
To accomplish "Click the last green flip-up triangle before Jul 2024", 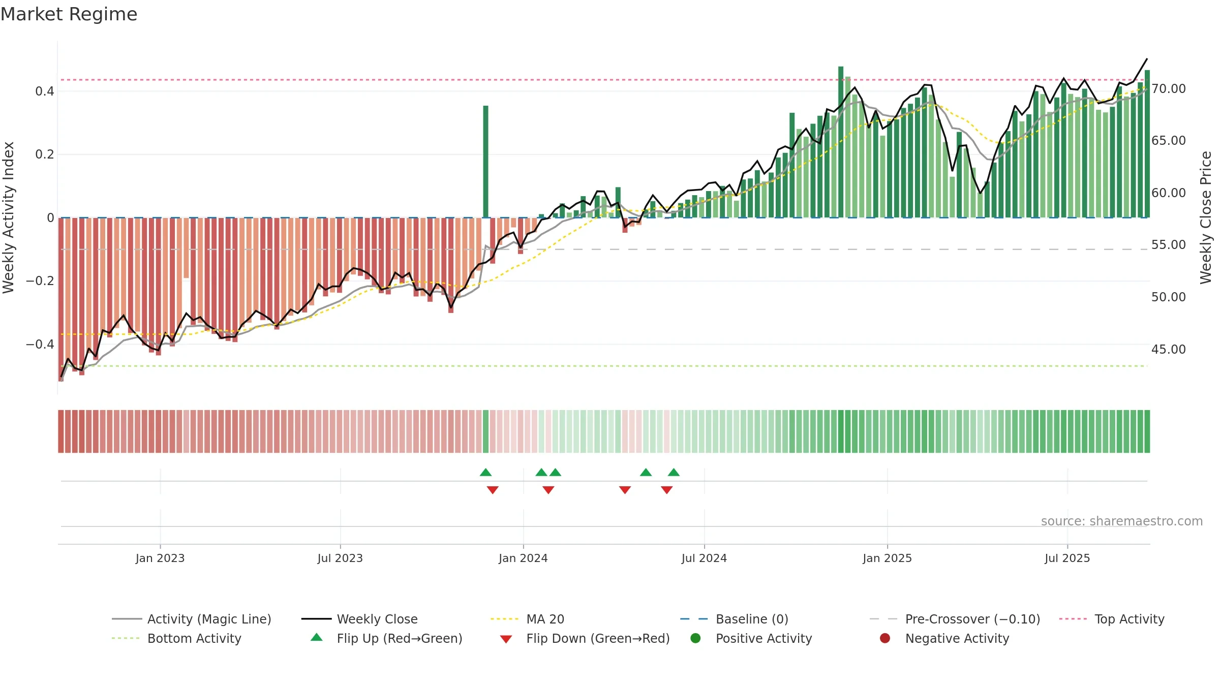I will point(674,473).
